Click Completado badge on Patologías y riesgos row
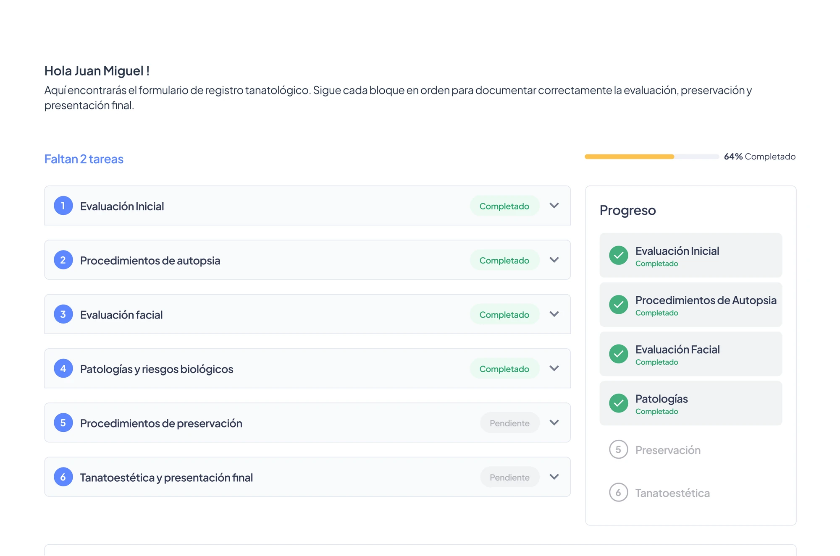Image resolution: width=840 pixels, height=556 pixels. coord(504,368)
